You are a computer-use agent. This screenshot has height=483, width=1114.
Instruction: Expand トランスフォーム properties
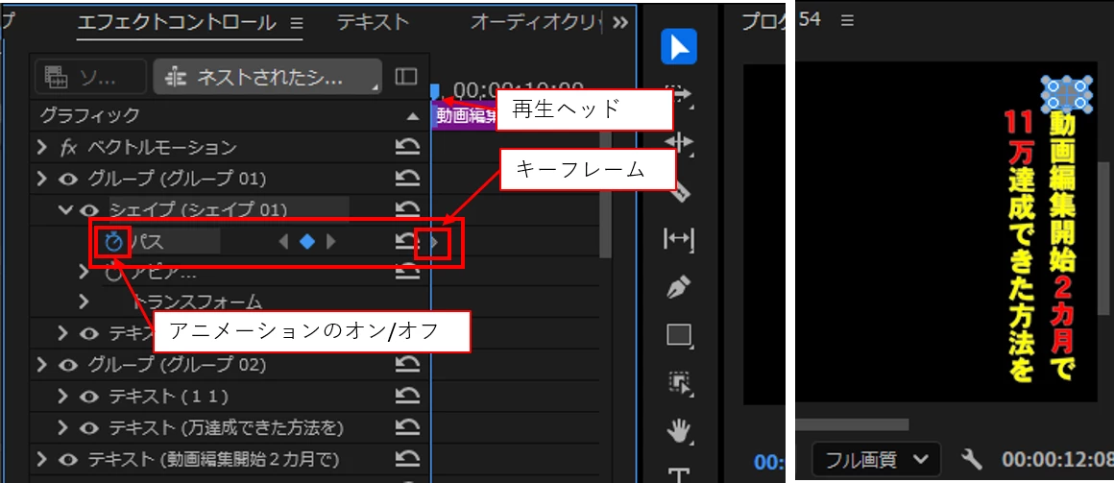click(x=85, y=302)
